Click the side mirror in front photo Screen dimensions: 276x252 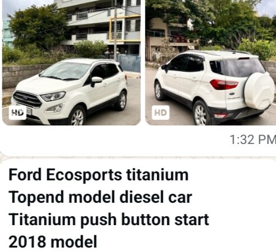96,80
